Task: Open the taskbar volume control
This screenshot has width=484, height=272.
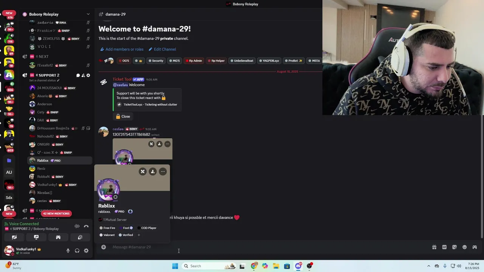Action: [459, 266]
